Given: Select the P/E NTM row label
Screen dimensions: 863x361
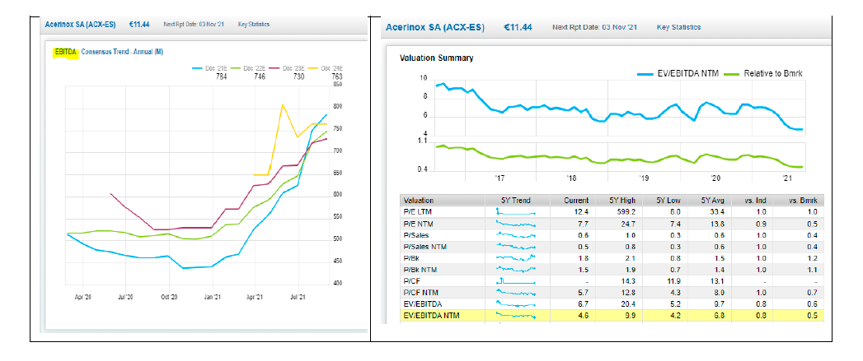Looking at the screenshot, I should (x=418, y=224).
